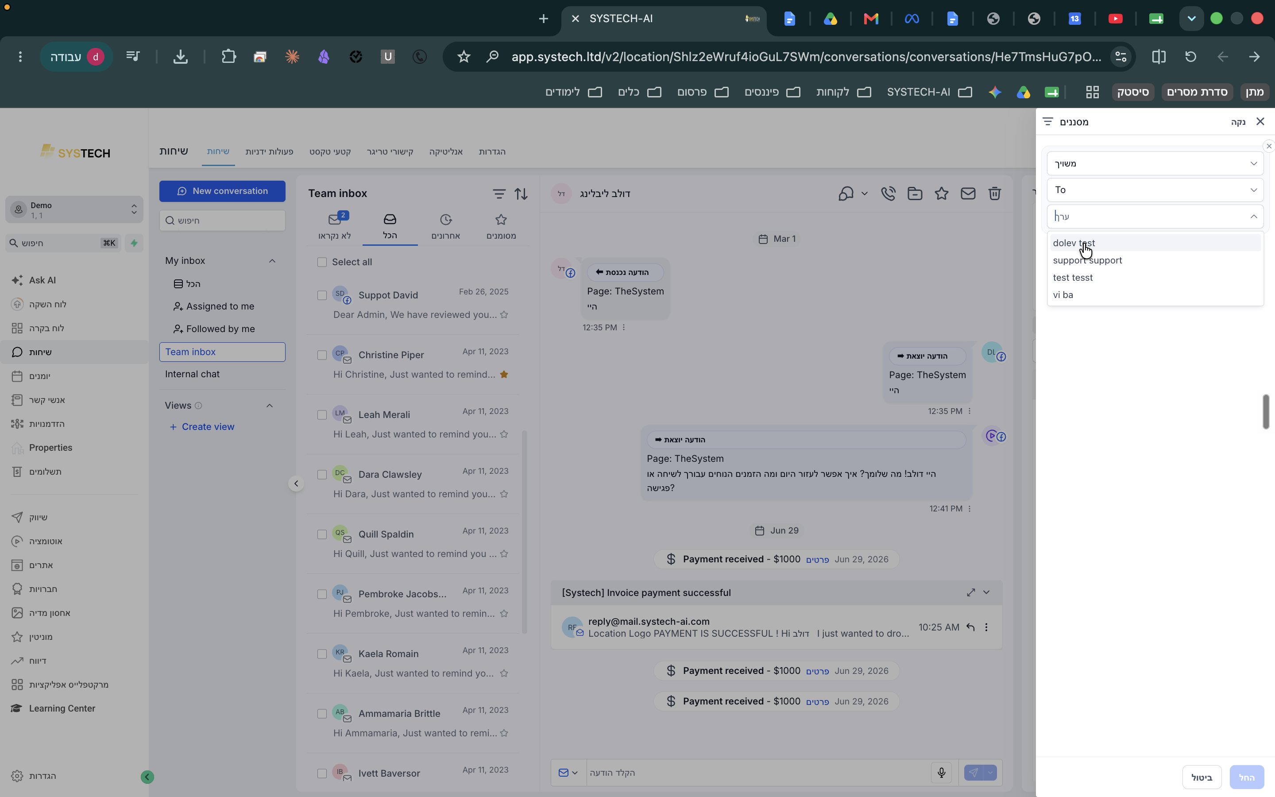Click the ביטול cancel button

tap(1202, 778)
